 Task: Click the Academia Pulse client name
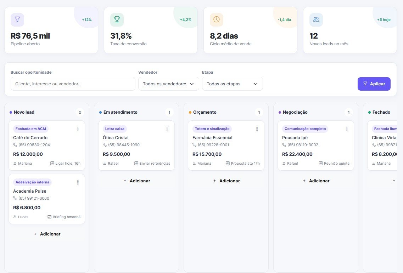coord(30,191)
